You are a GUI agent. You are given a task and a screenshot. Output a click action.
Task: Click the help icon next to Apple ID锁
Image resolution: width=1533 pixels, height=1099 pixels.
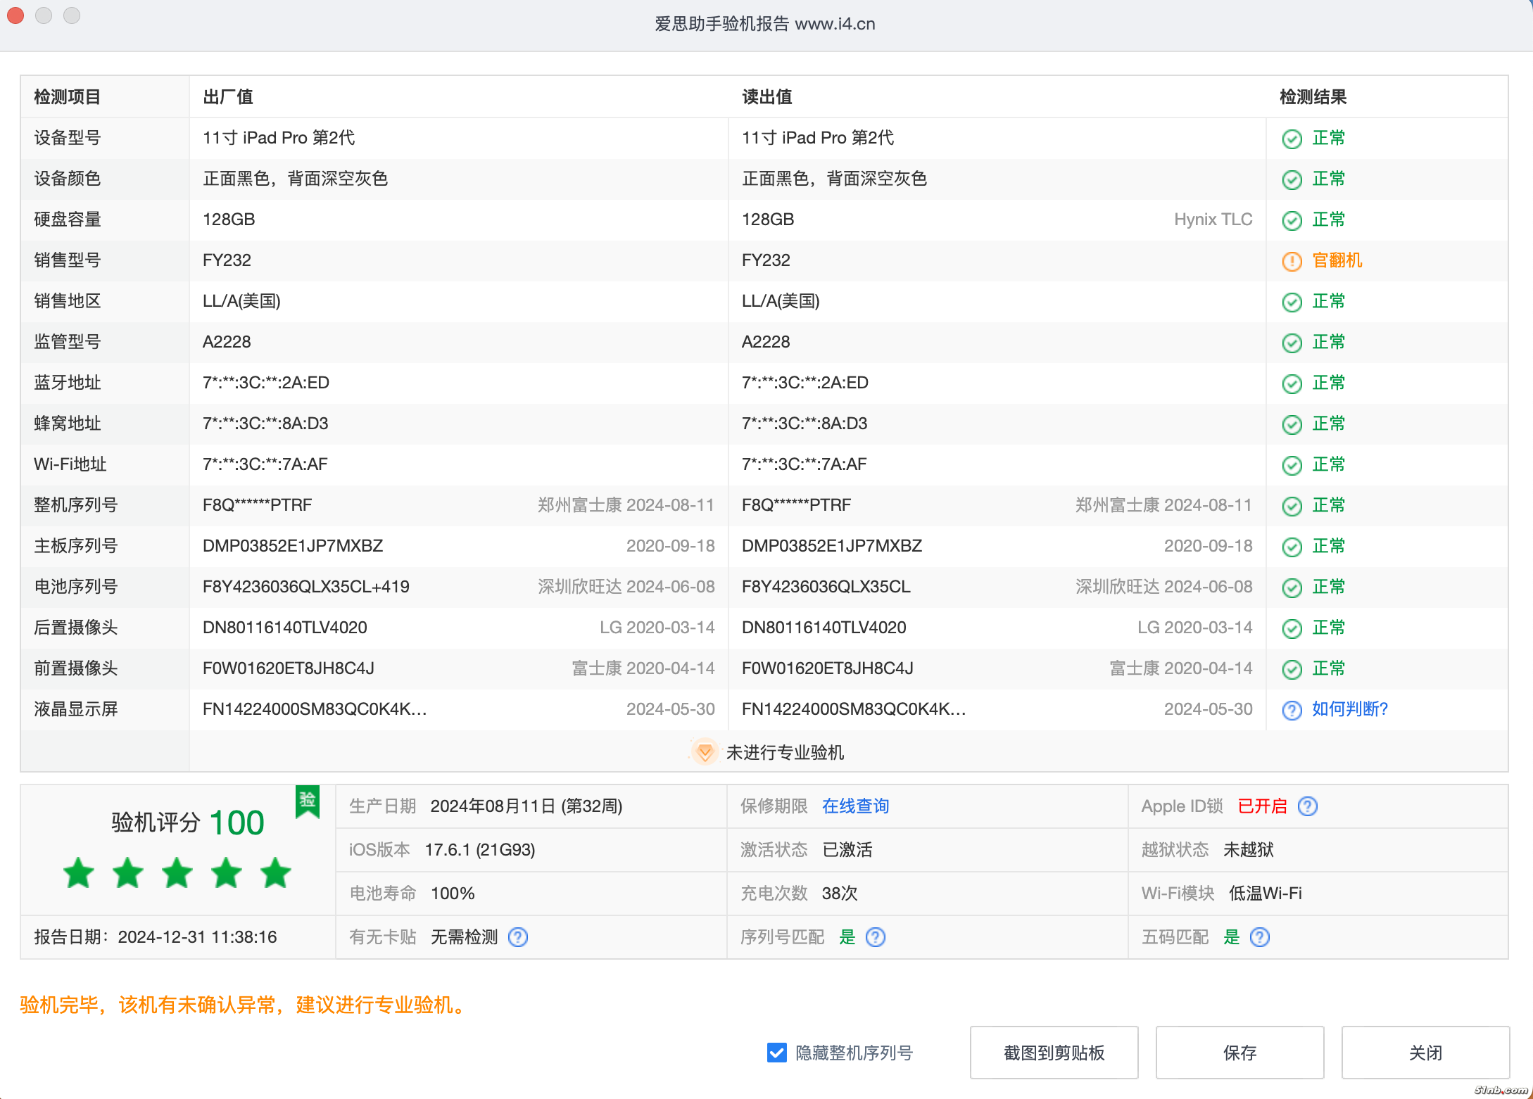tap(1308, 806)
